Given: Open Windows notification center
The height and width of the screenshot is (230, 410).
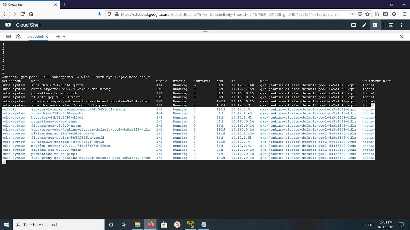Looking at the screenshot, I should 401,225.
